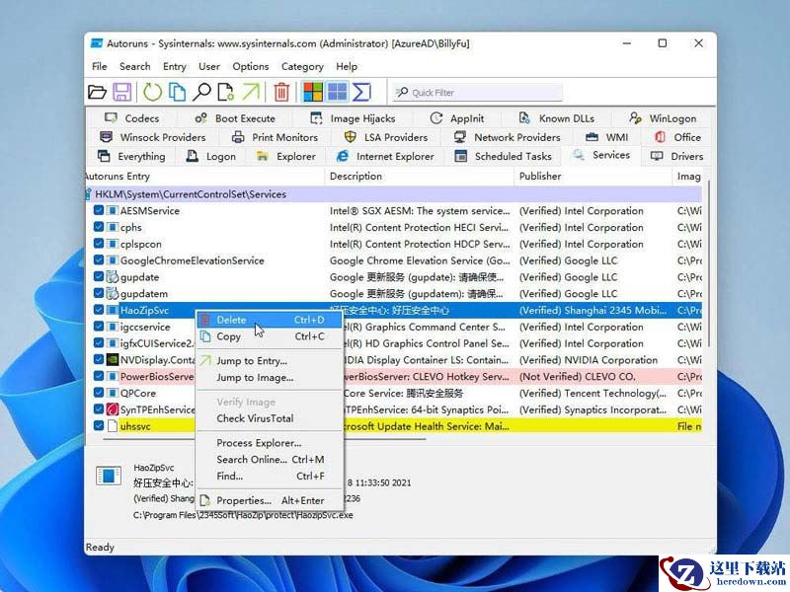Open the Help menu

(347, 66)
